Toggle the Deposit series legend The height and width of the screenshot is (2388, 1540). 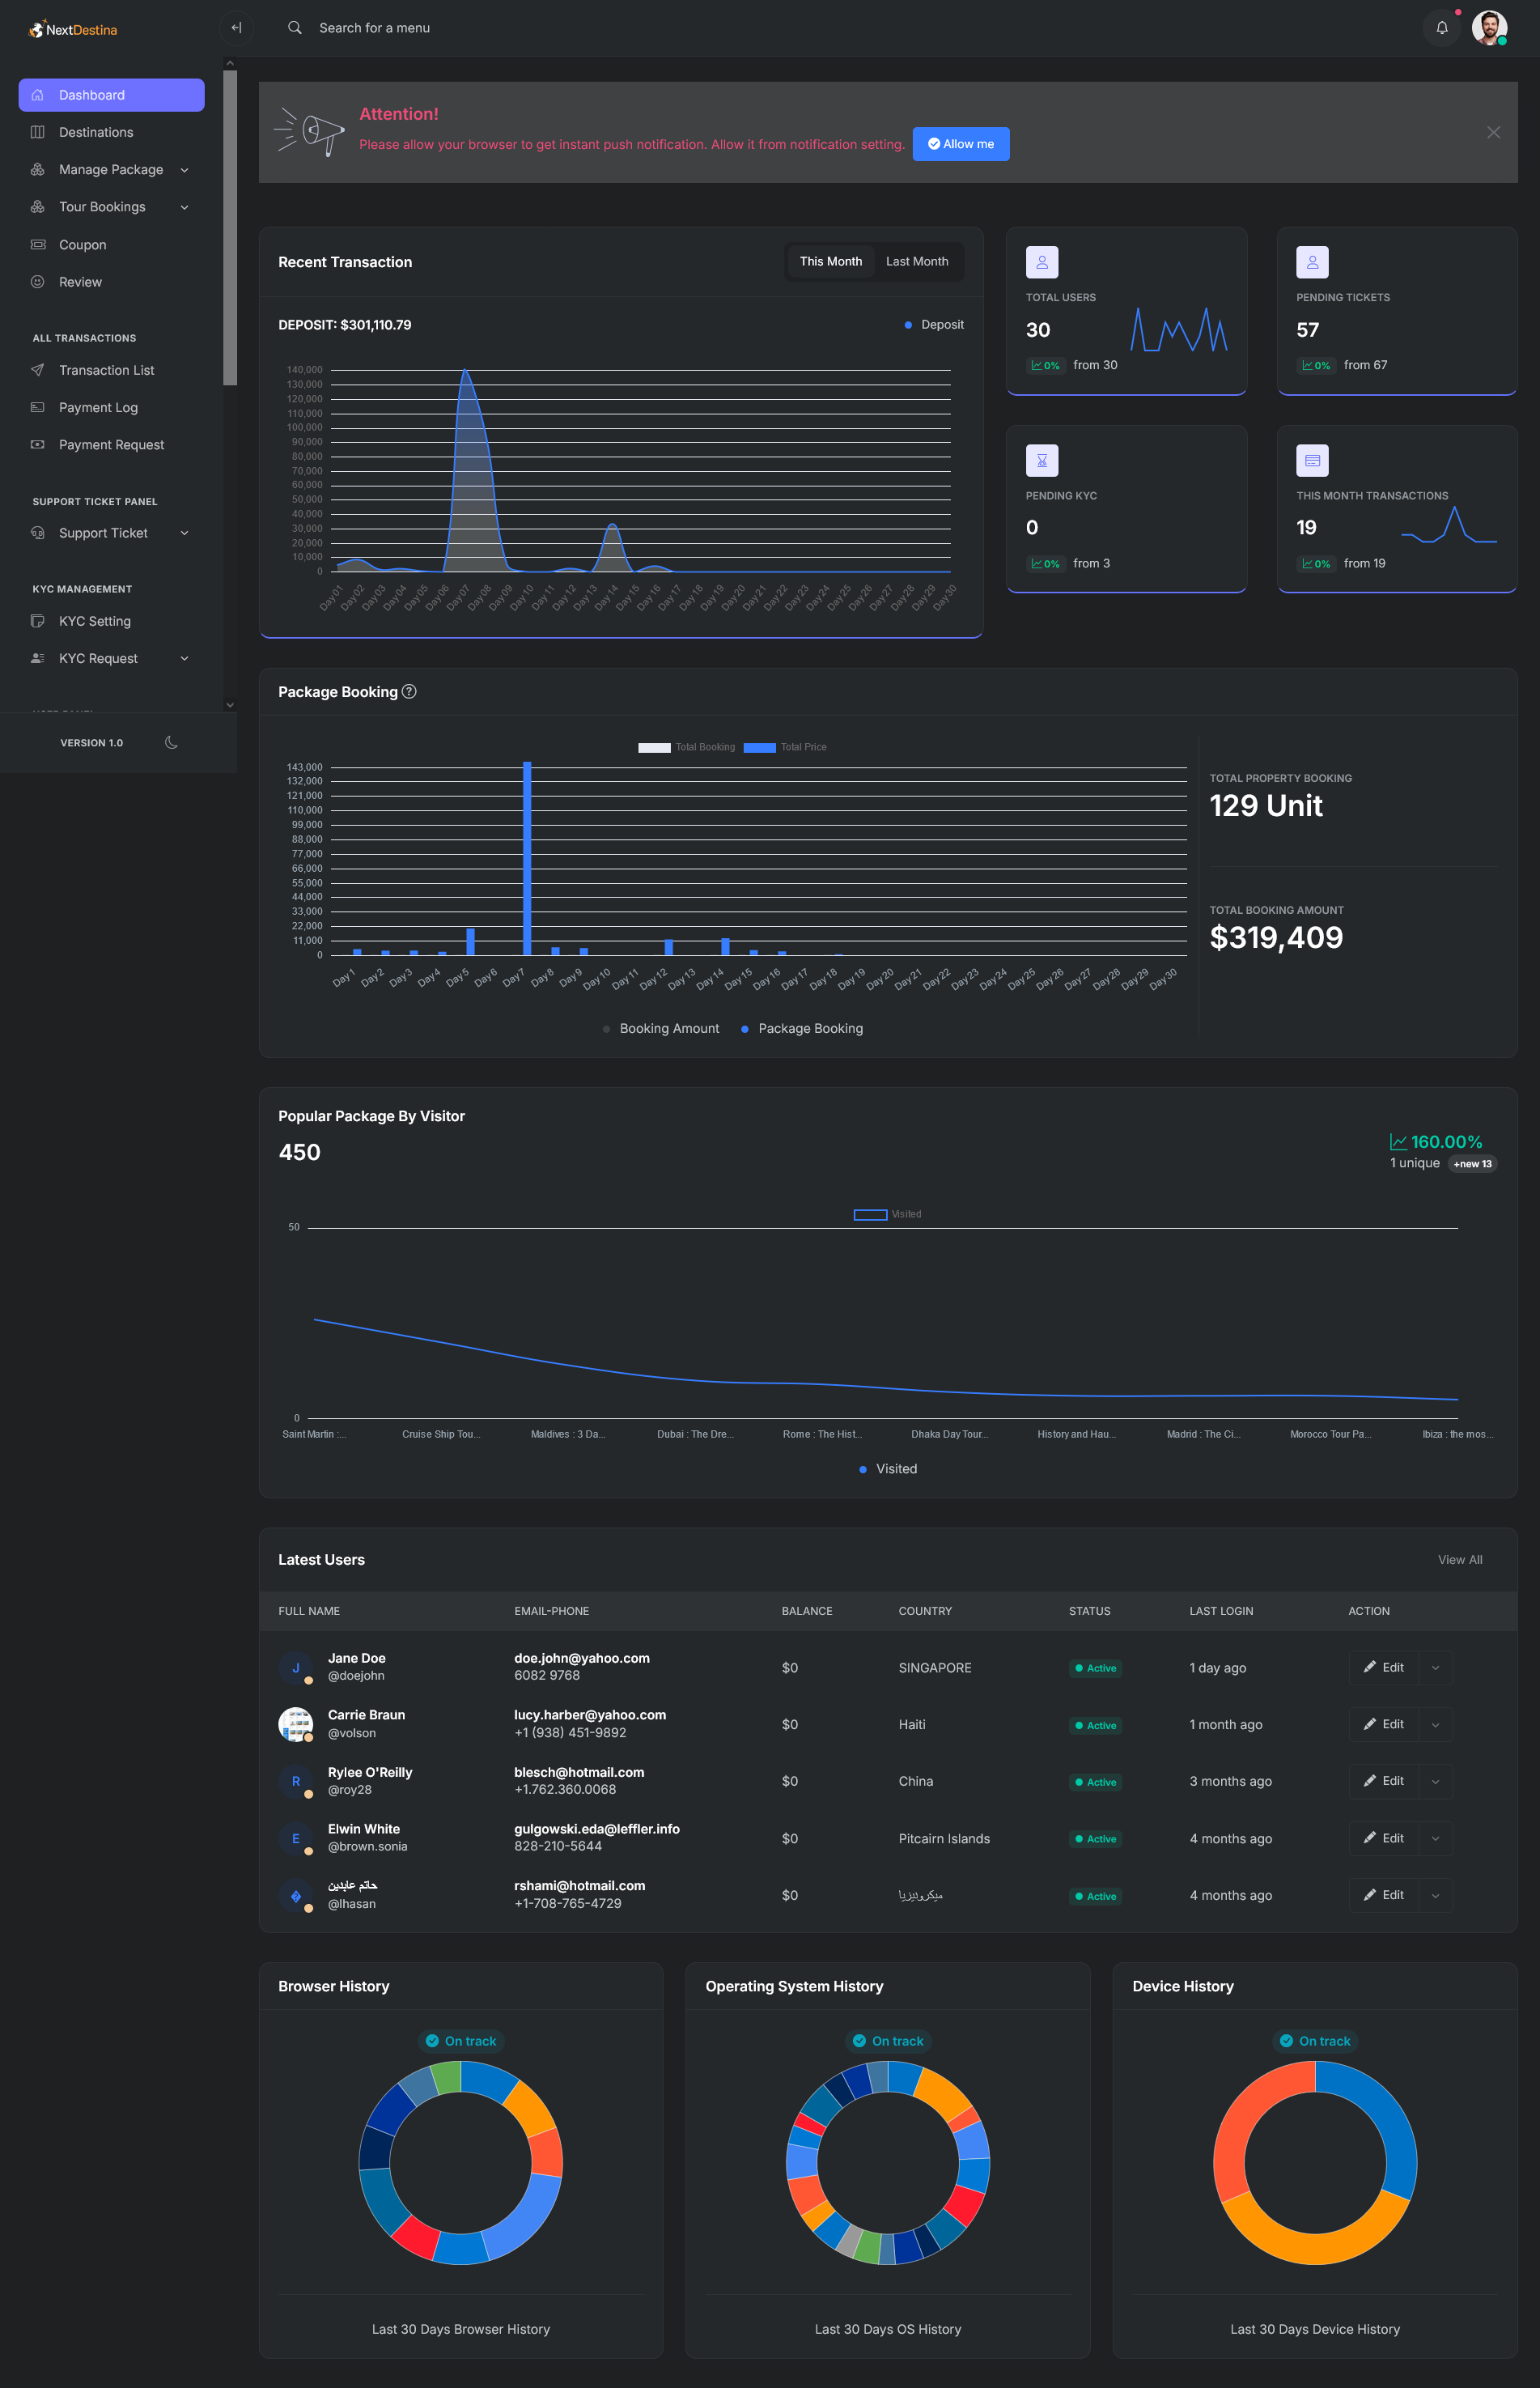934,325
